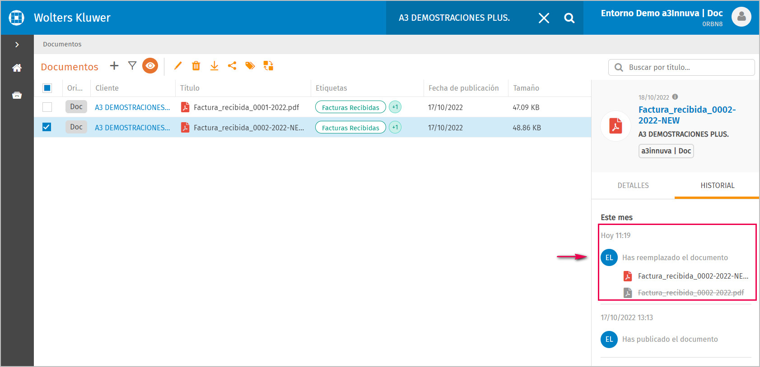The height and width of the screenshot is (367, 760).
Task: Click the replace document icon
Action: 268,66
